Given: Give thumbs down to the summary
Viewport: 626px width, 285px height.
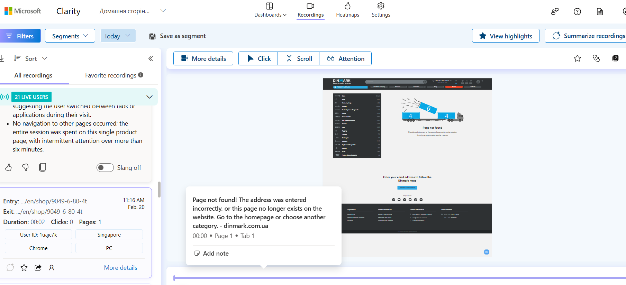Looking at the screenshot, I should [25, 167].
